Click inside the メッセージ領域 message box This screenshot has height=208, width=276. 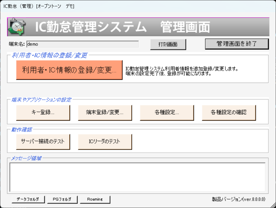pyautogui.click(x=138, y=177)
